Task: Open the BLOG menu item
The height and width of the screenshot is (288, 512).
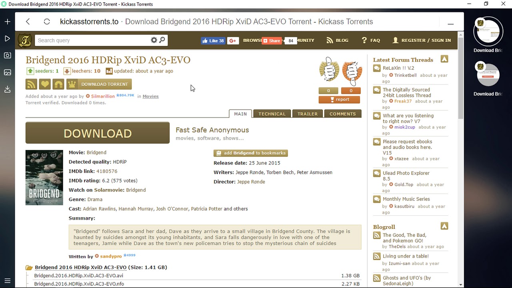Action: coord(338,40)
